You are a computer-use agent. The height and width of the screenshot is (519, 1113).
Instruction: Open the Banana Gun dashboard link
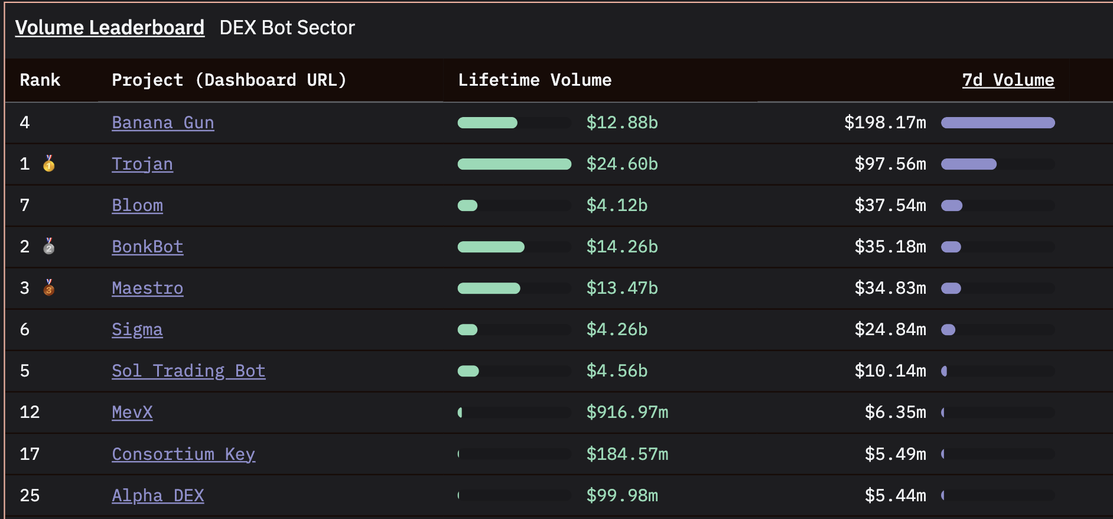[163, 122]
